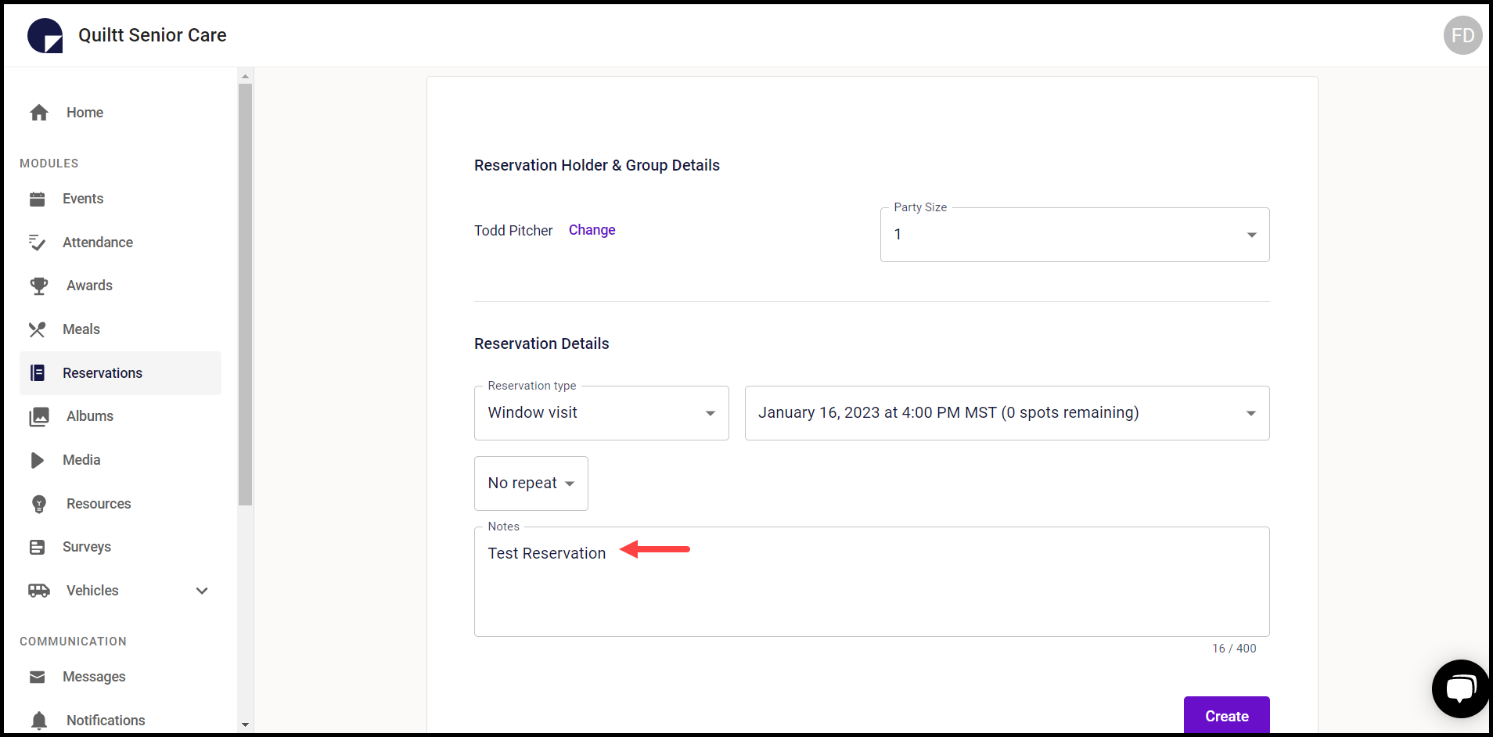Click Change link next to Todd Pitcher
This screenshot has height=737, width=1493.
click(x=592, y=230)
